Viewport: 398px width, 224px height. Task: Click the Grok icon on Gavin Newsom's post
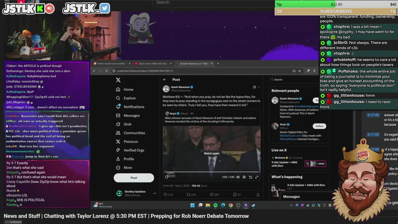254,87
